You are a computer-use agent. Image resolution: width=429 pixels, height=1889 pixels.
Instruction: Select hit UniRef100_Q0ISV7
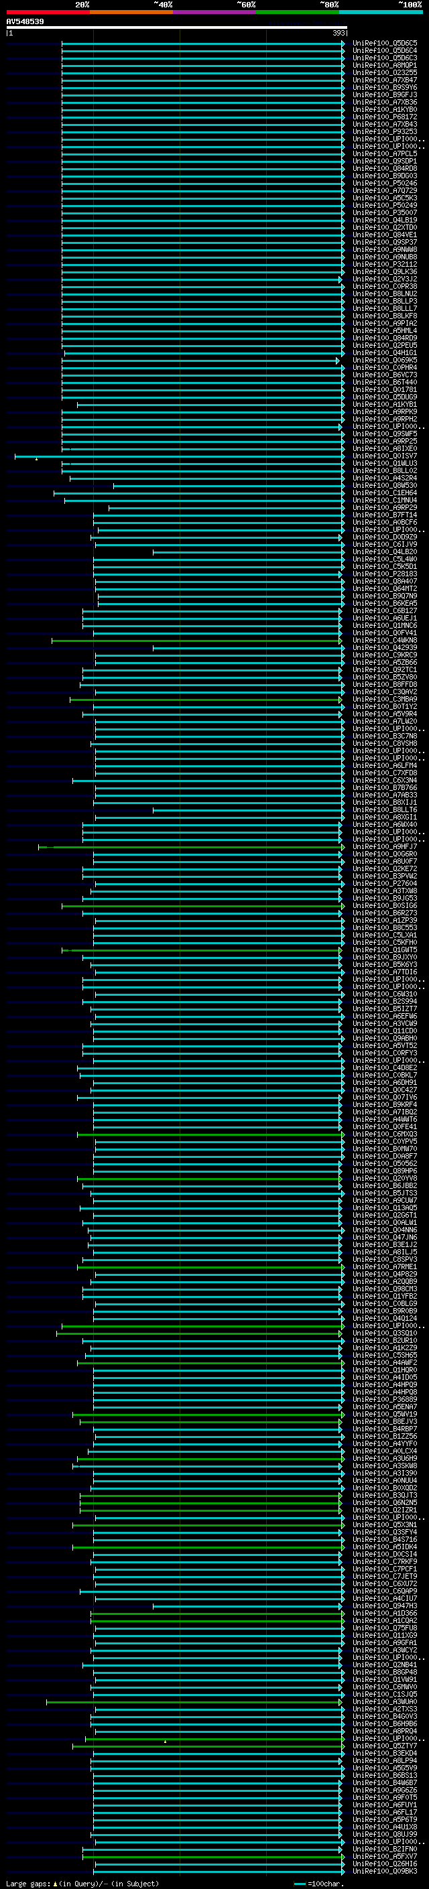[385, 456]
